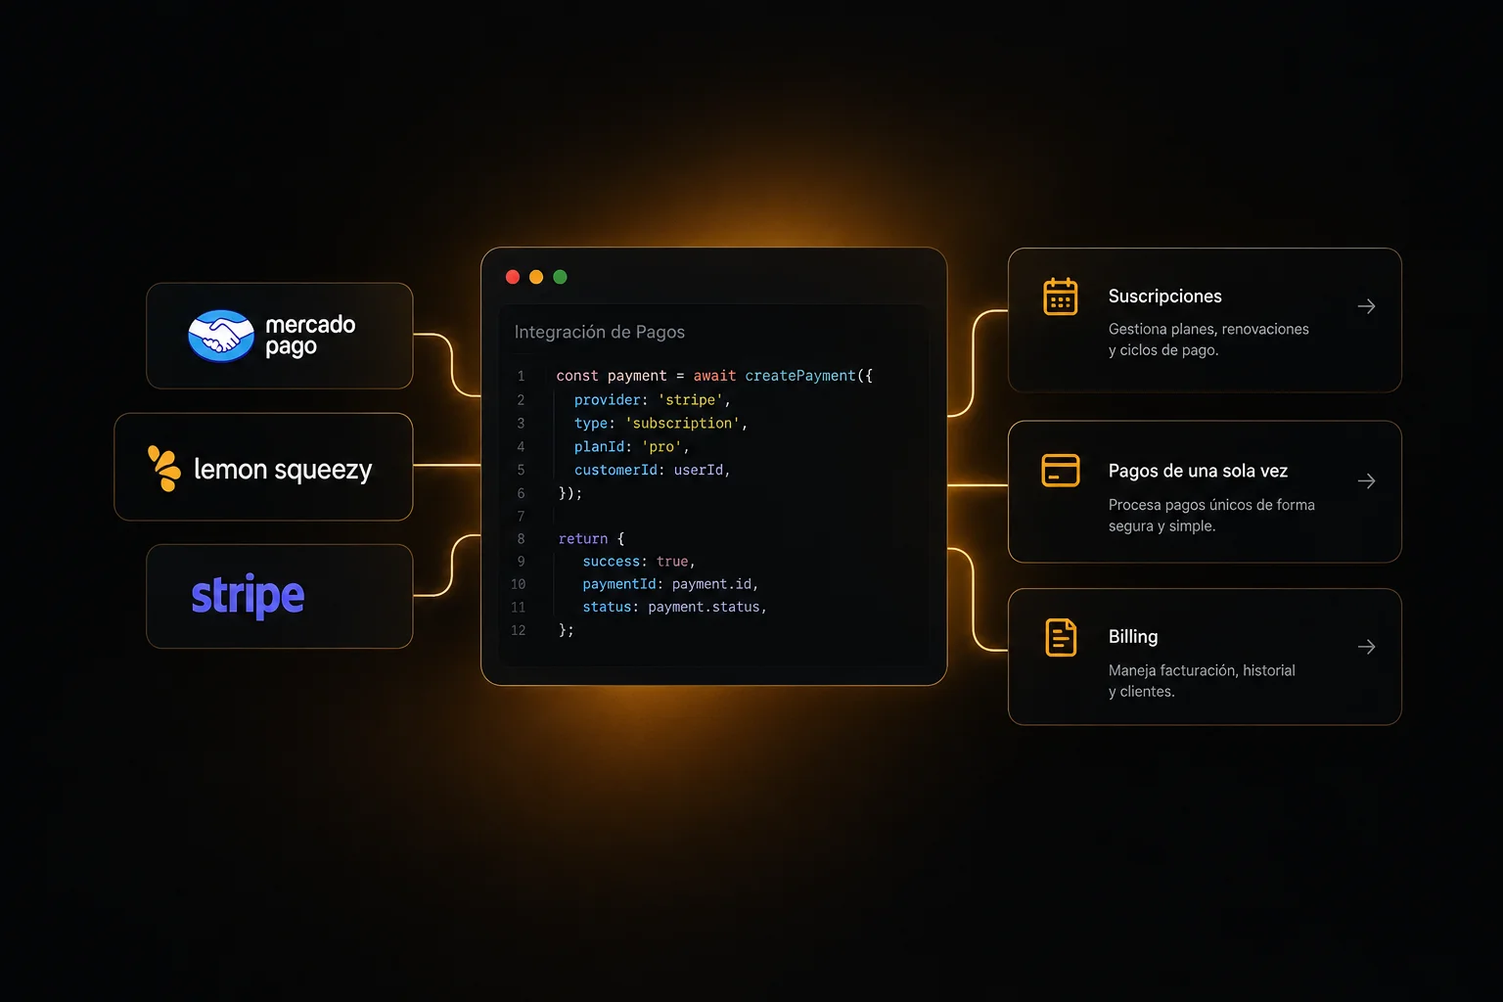Click the code line "provider: 'stripe',"
Image resolution: width=1503 pixels, height=1002 pixels.
tap(653, 400)
